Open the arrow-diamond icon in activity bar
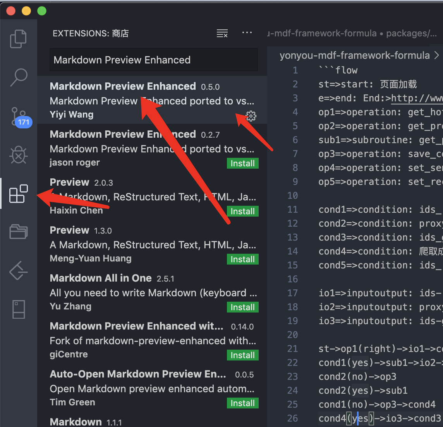 click(19, 270)
